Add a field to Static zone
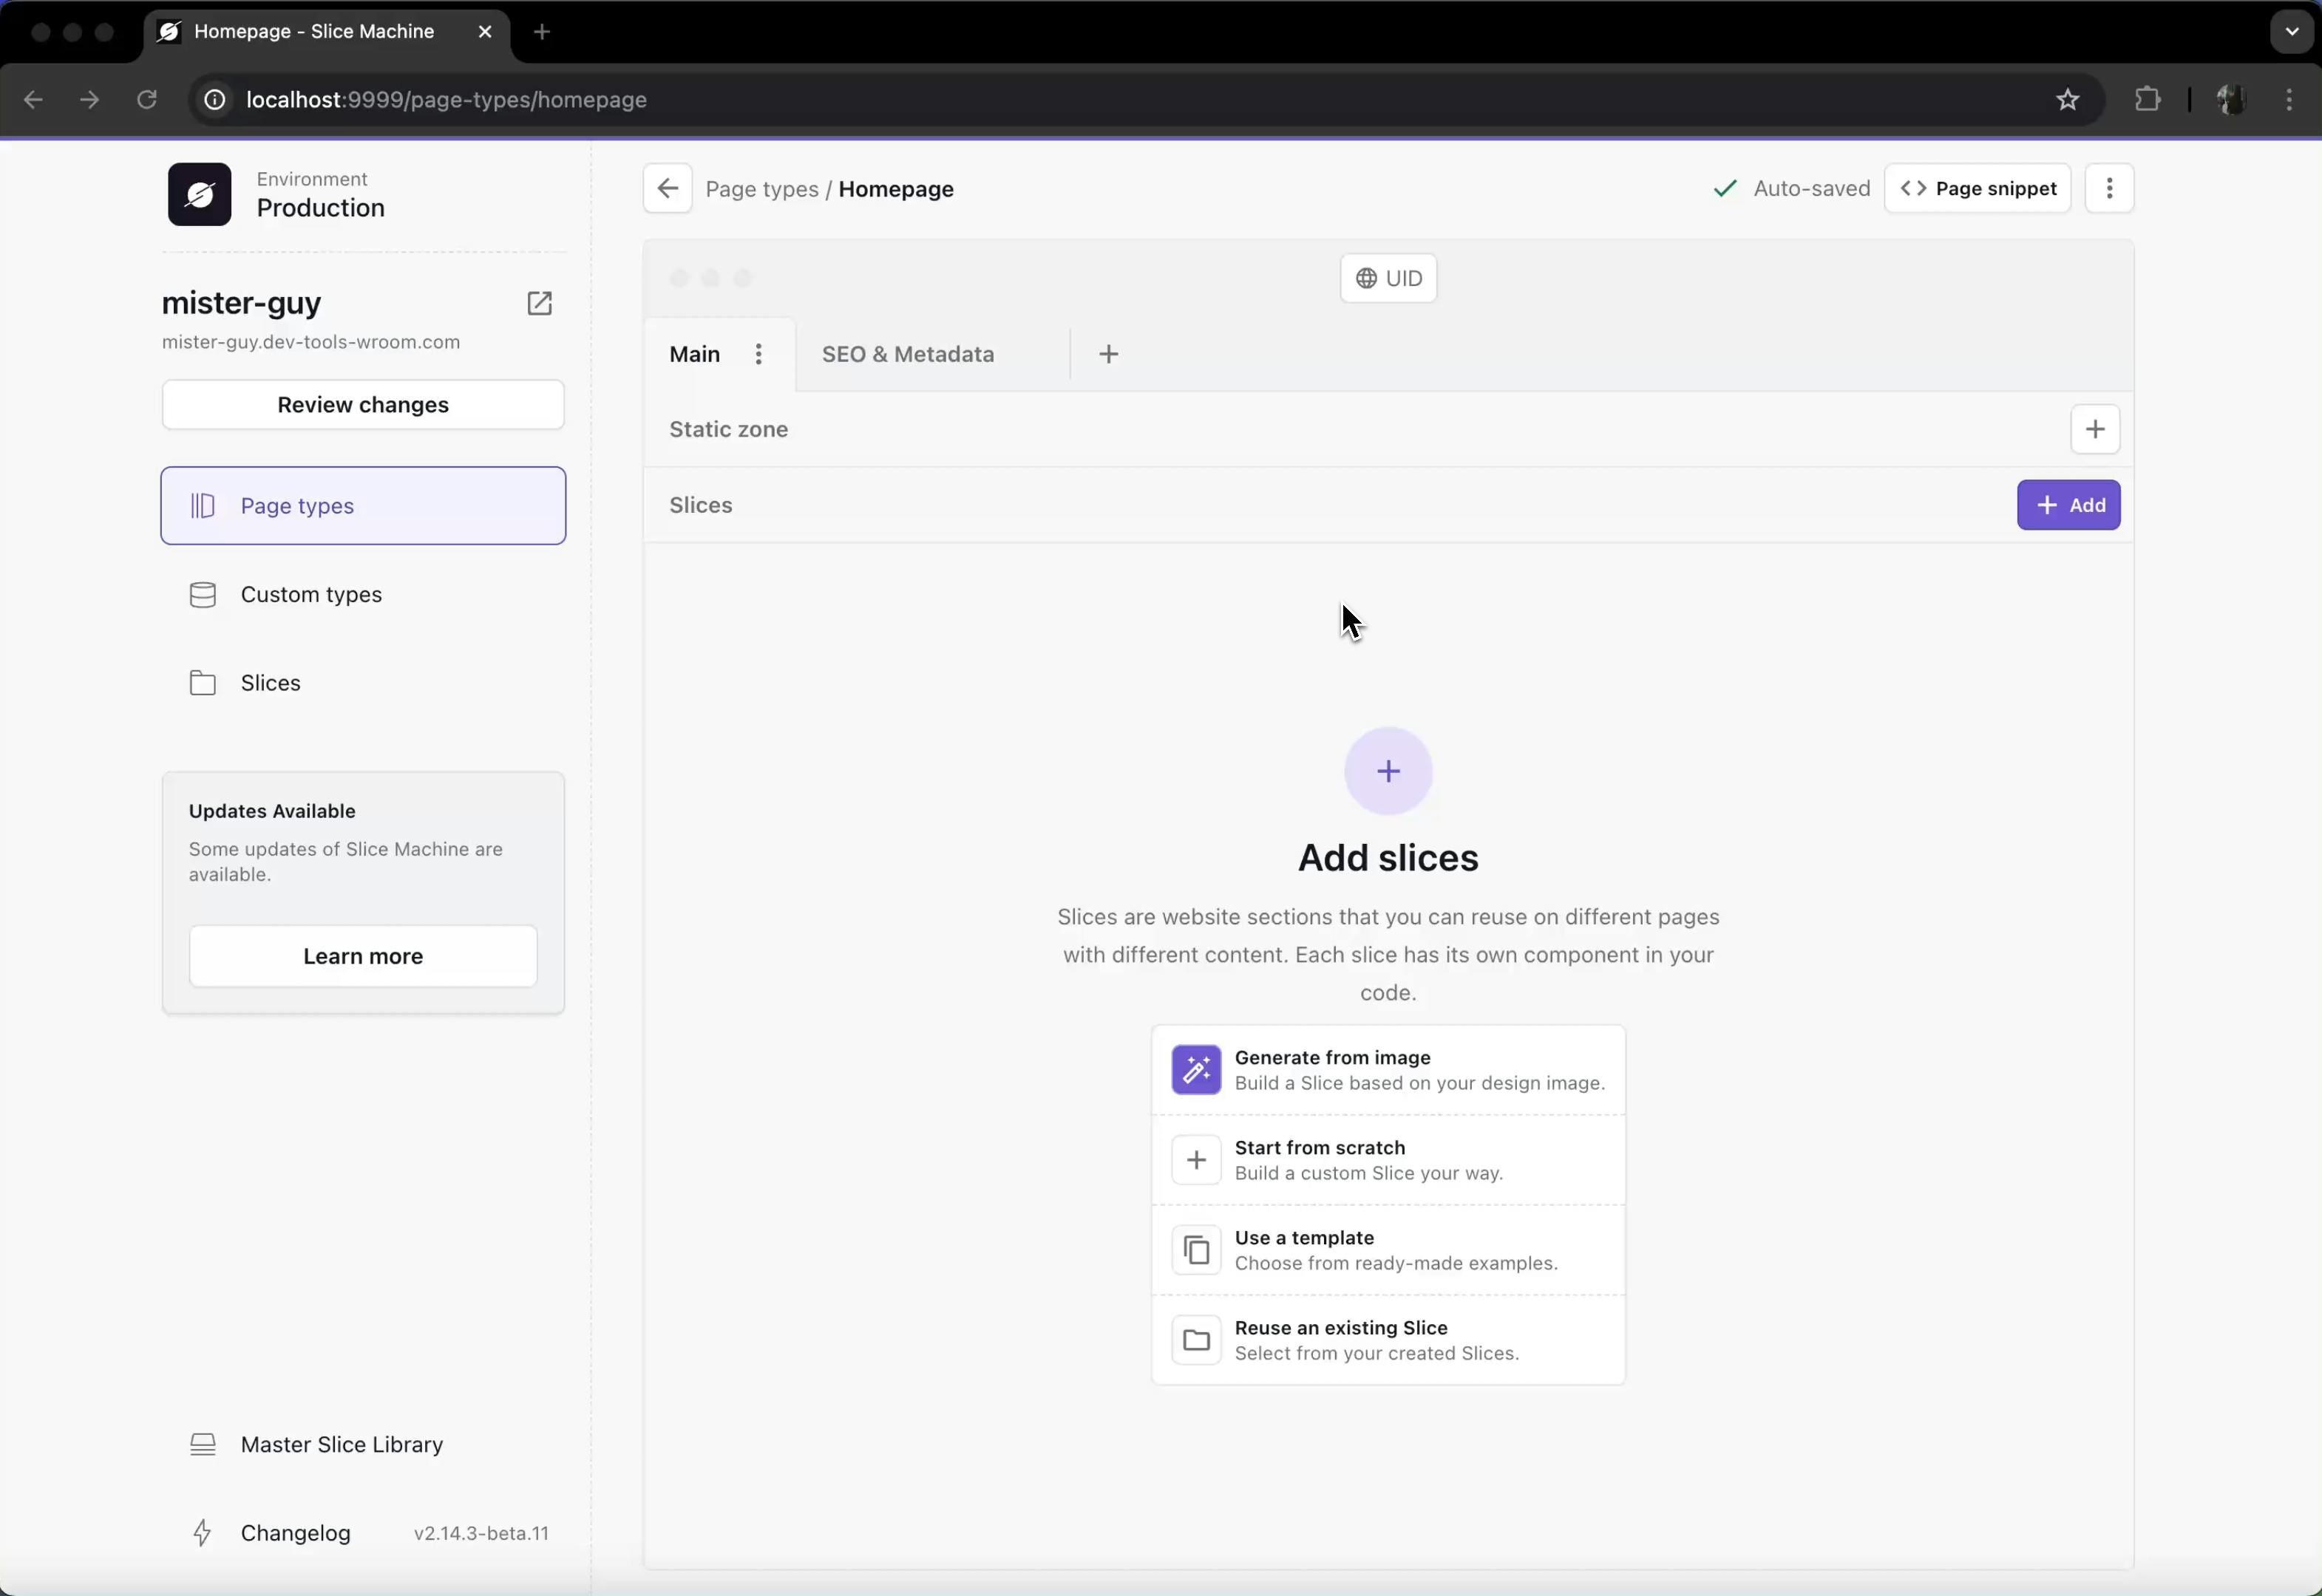Screen dimensions: 2322x1596 coord(2094,429)
